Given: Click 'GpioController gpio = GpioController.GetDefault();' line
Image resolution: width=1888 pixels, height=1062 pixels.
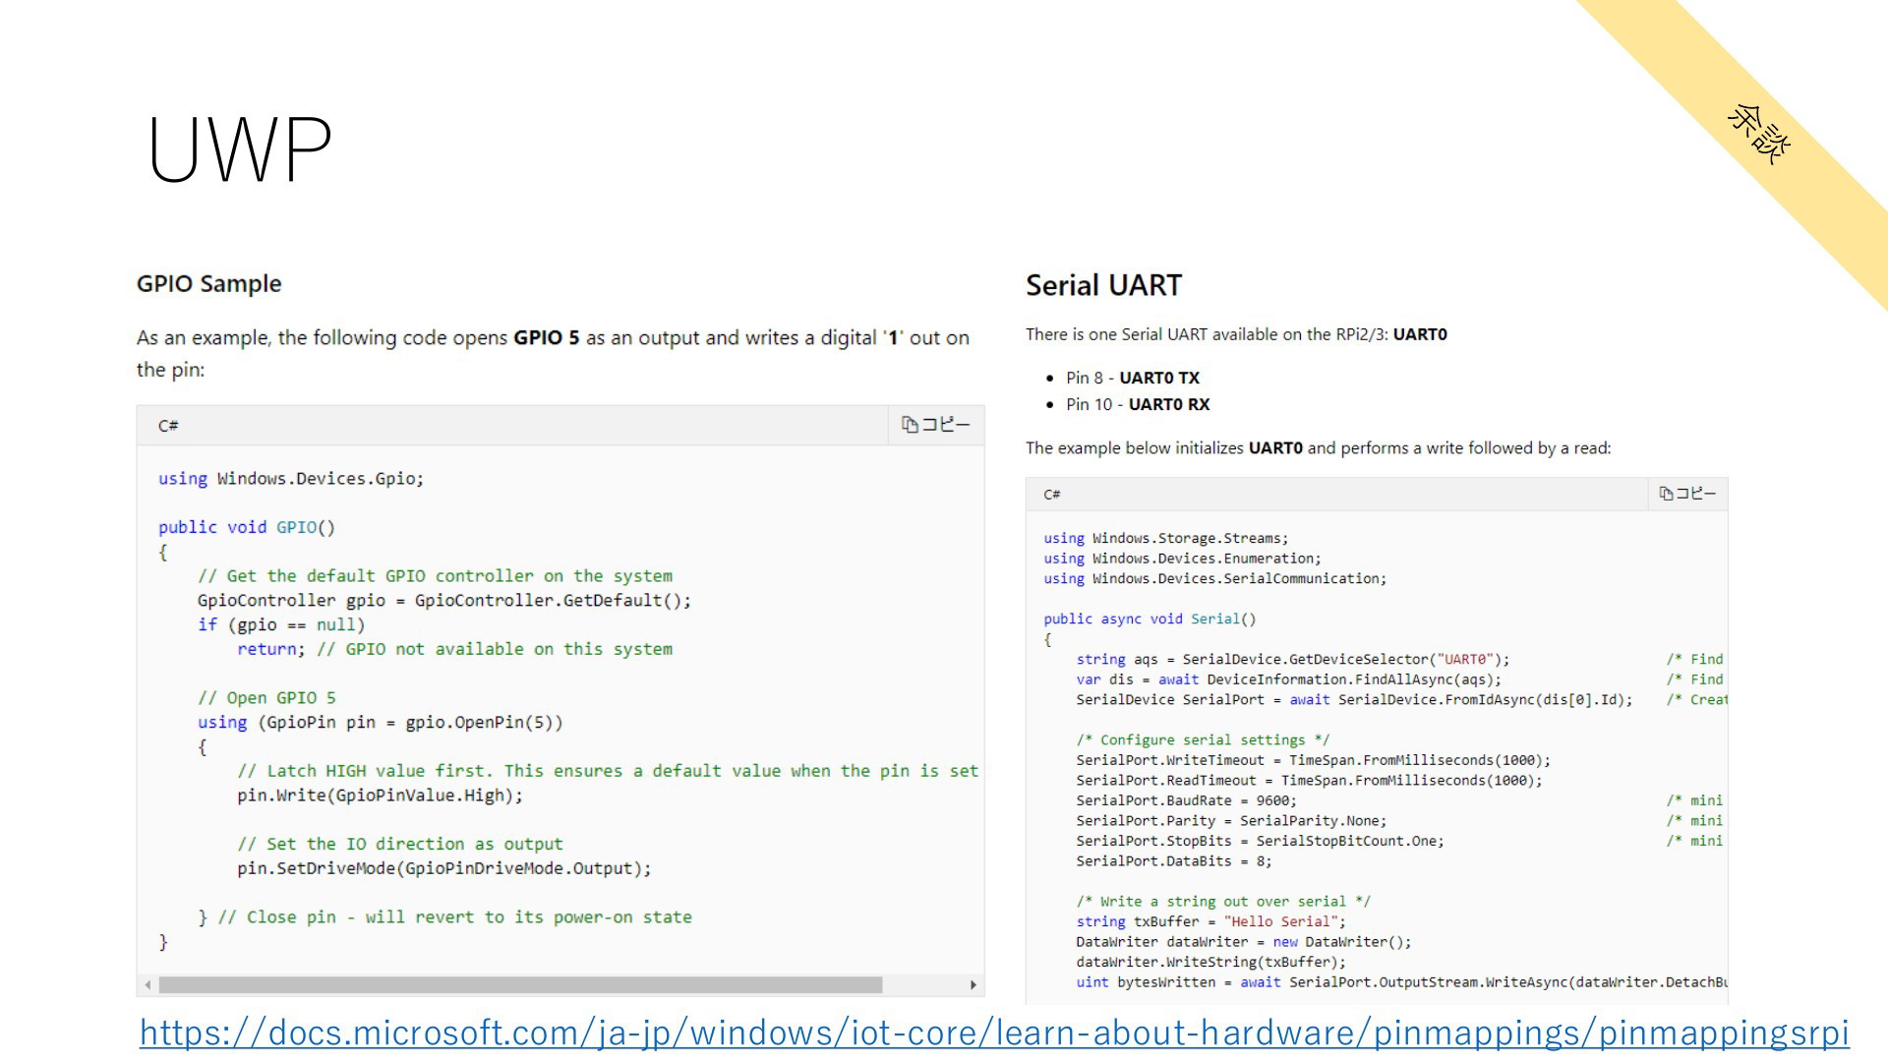Looking at the screenshot, I should 444,600.
